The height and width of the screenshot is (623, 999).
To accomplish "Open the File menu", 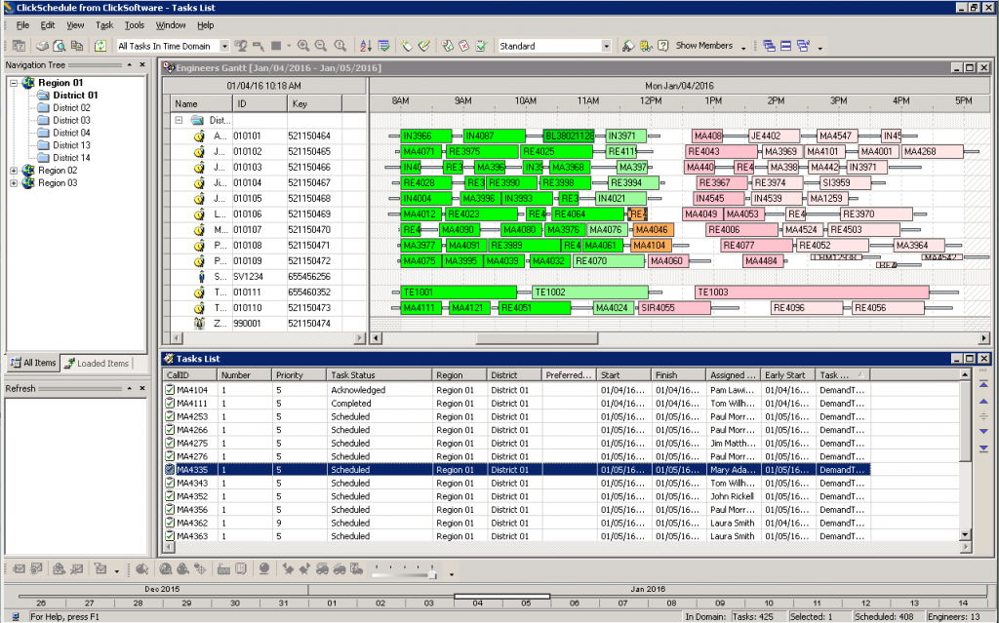I will click(x=23, y=25).
